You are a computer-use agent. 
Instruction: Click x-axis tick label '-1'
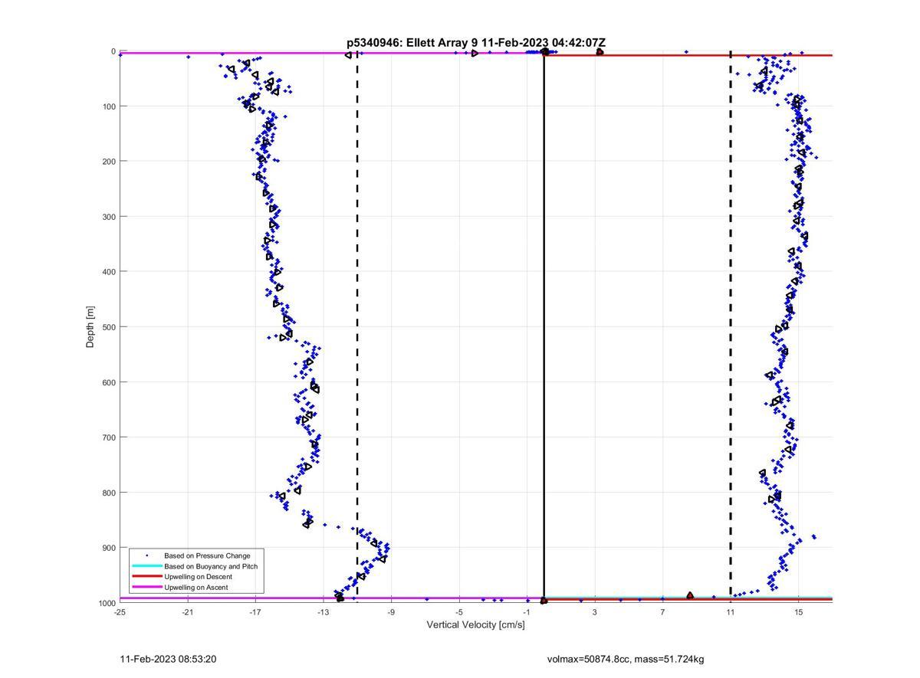tap(527, 612)
